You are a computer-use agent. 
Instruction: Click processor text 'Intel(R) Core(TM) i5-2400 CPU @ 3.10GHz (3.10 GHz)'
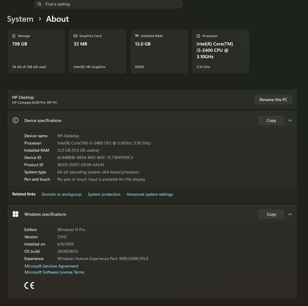pos(104,143)
